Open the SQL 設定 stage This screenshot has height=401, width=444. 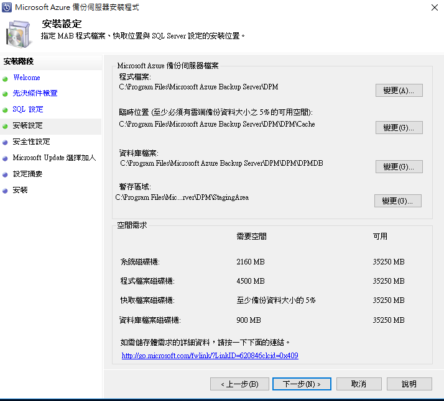[28, 109]
